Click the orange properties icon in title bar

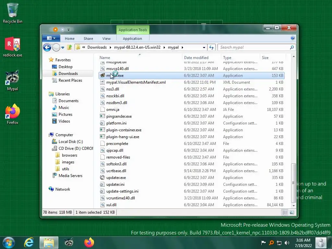[55, 30]
